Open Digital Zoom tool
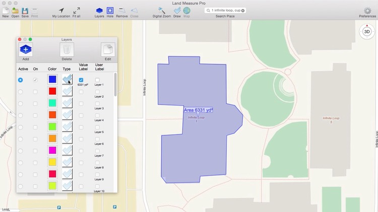 point(162,10)
